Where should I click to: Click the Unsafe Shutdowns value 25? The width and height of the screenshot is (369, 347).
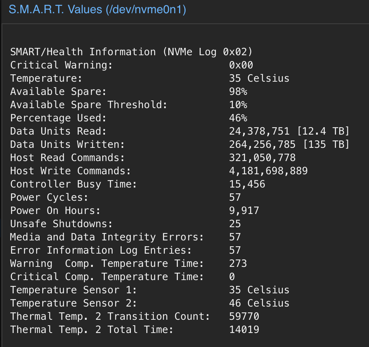[235, 224]
